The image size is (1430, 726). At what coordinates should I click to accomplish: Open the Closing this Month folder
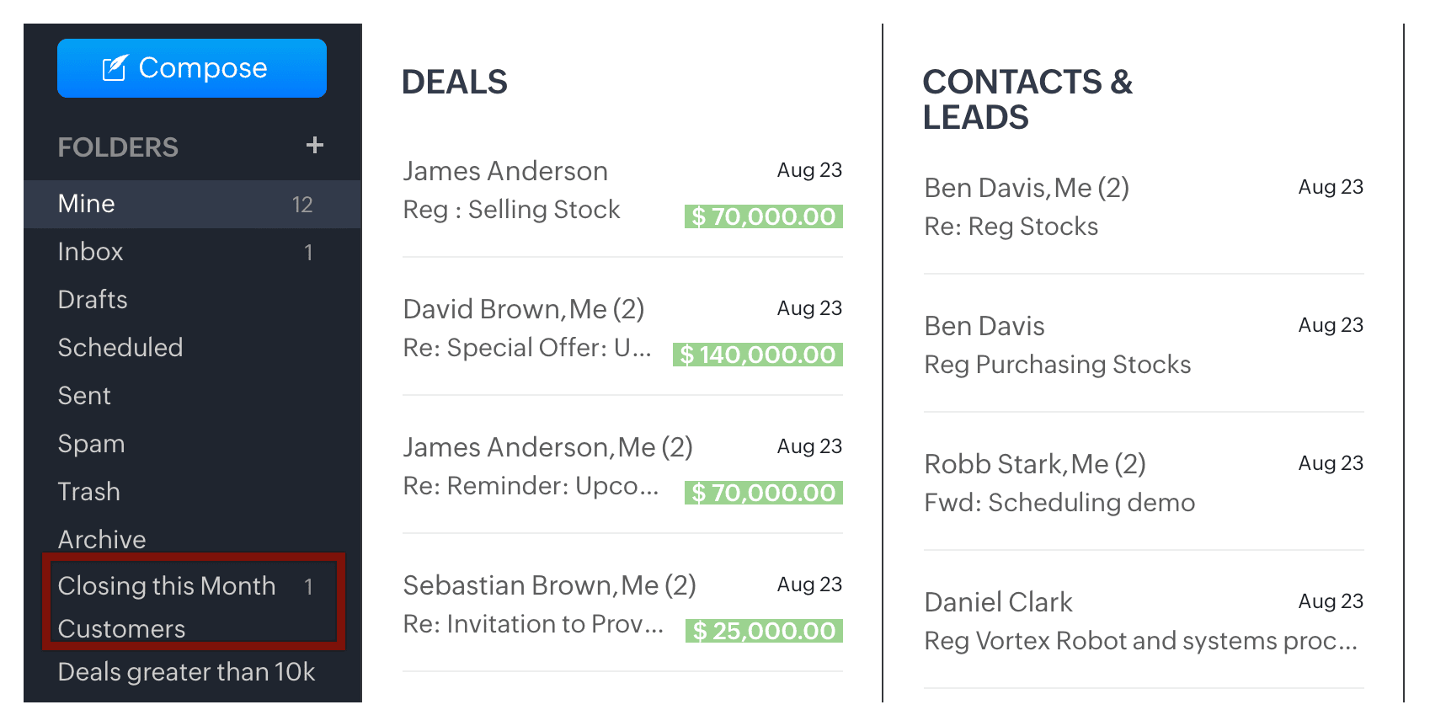[x=167, y=586]
